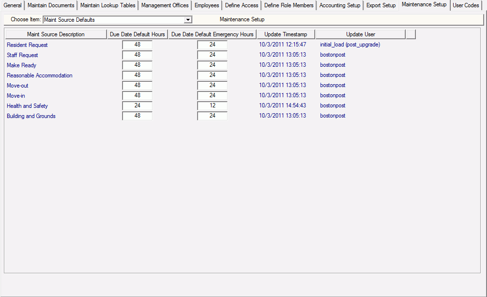The height and width of the screenshot is (297, 487).
Task: Click the Update Timestamp column header
Action: point(286,34)
